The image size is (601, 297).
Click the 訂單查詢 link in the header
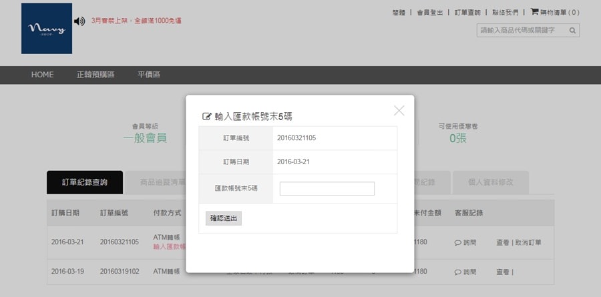[467, 12]
